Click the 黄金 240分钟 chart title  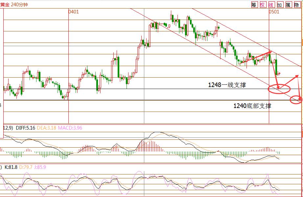tap(14, 5)
